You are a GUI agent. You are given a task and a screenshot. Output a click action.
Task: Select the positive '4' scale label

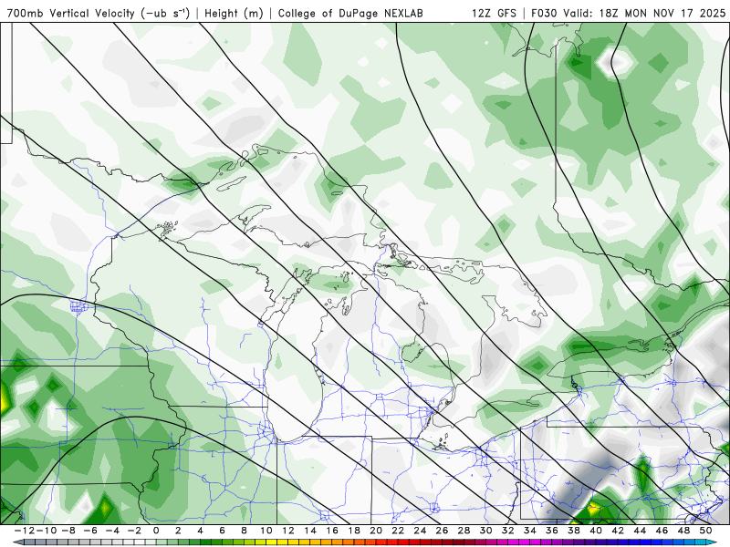click(200, 531)
